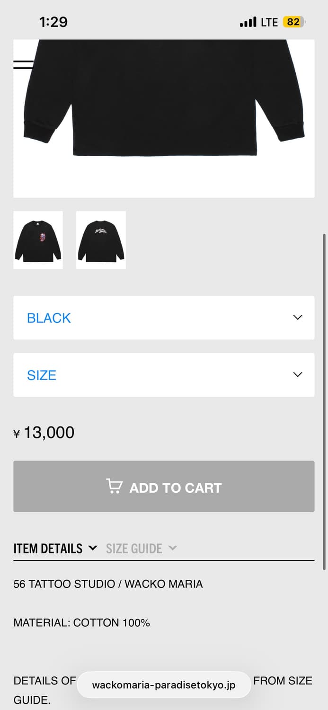
Task: Tap the wackomaria-paradisetokyo.jp address pill
Action: point(164,685)
